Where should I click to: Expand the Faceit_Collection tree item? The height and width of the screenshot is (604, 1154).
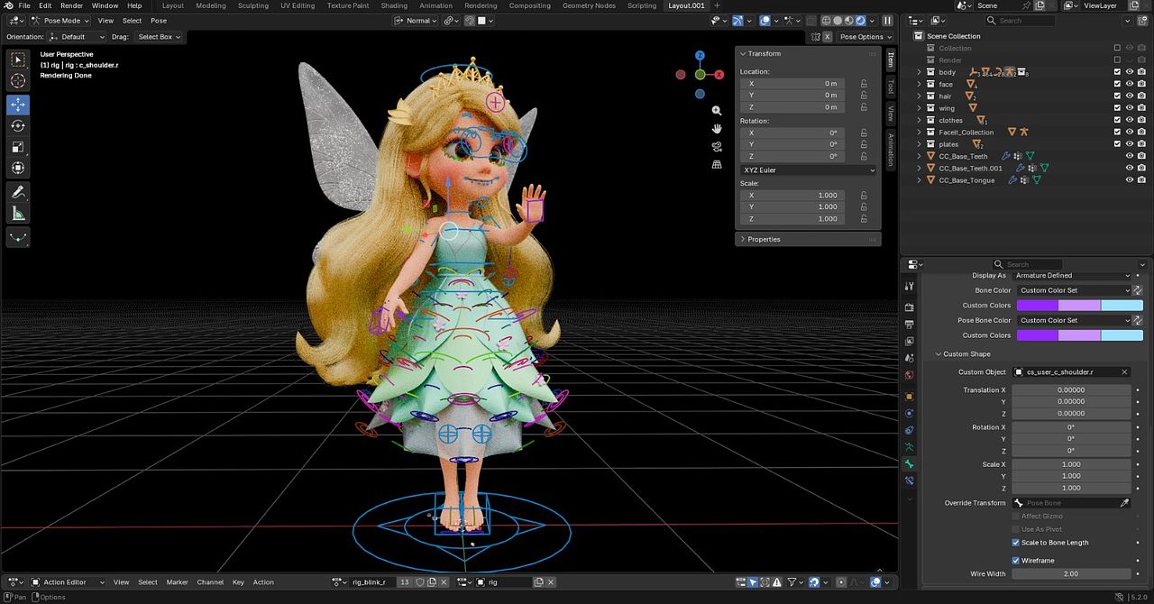pyautogui.click(x=920, y=133)
